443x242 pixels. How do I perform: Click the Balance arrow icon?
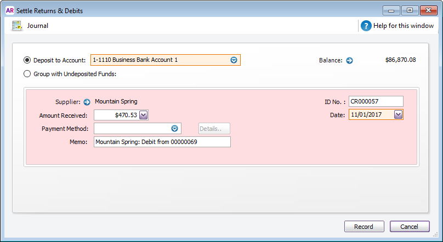click(349, 60)
